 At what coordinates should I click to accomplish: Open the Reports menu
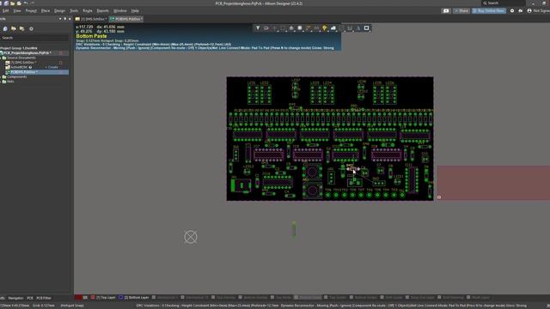click(x=103, y=11)
